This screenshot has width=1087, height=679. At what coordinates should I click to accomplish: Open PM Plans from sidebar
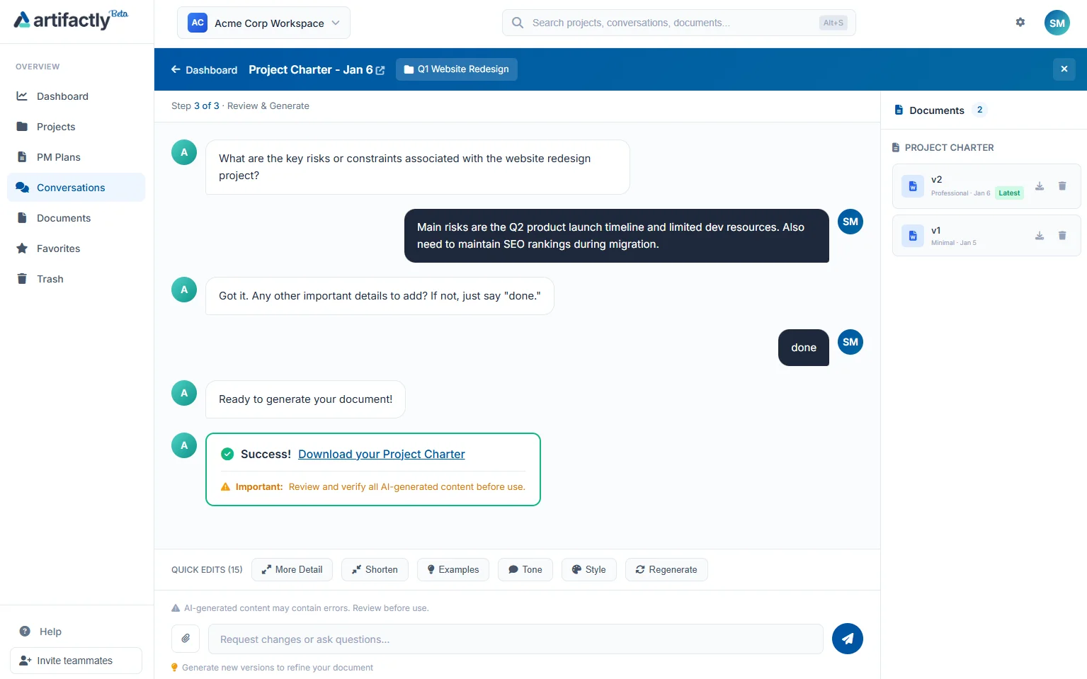click(x=58, y=157)
